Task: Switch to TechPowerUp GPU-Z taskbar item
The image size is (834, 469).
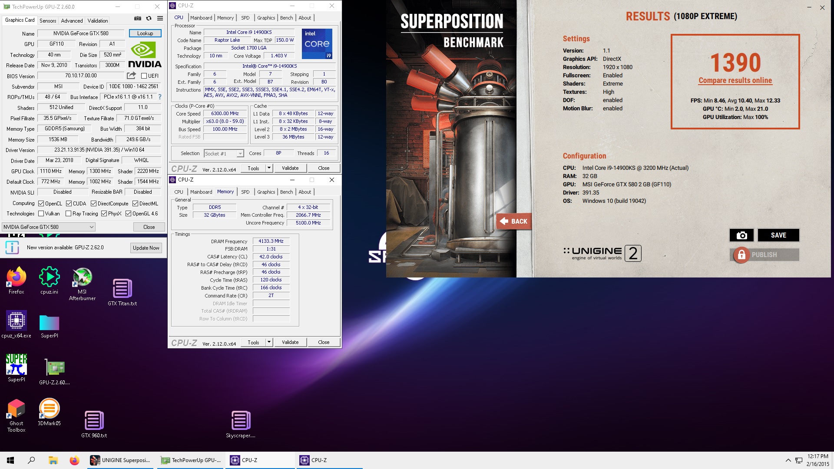Action: click(191, 460)
